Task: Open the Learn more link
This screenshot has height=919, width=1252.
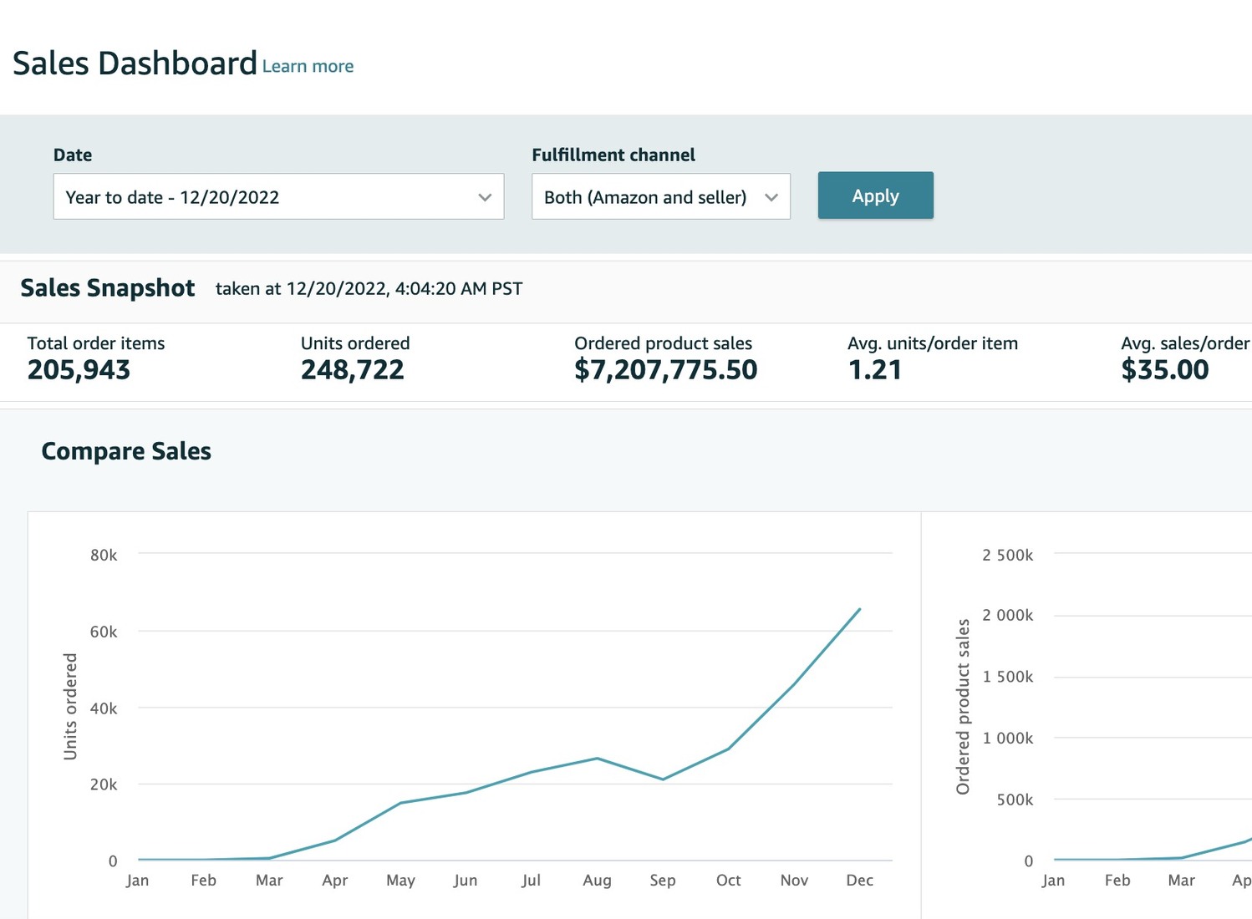Action: [308, 66]
